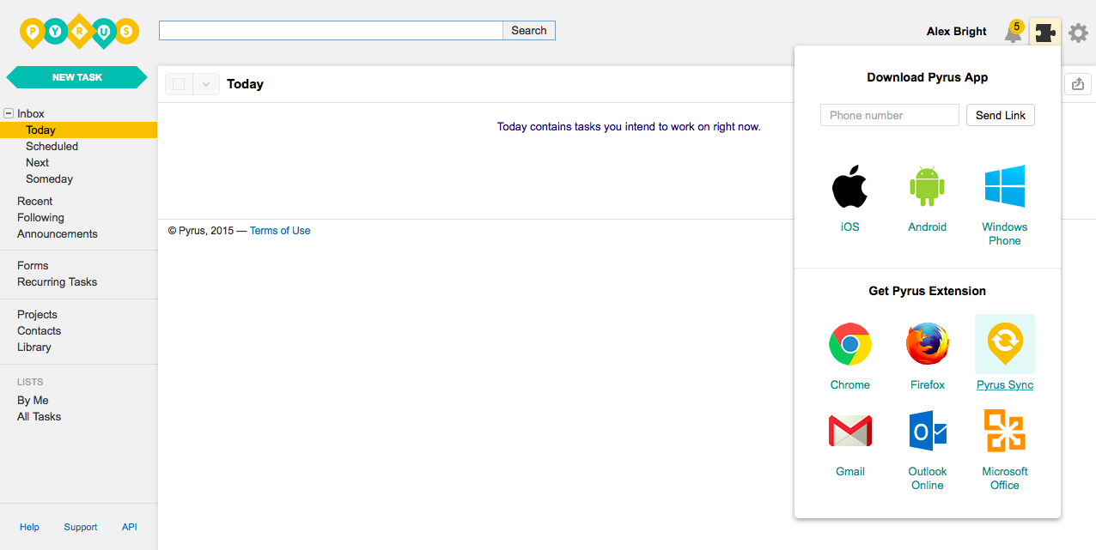Screen dimensions: 1096x550
Task: Show the By Me list
Action: (x=33, y=401)
